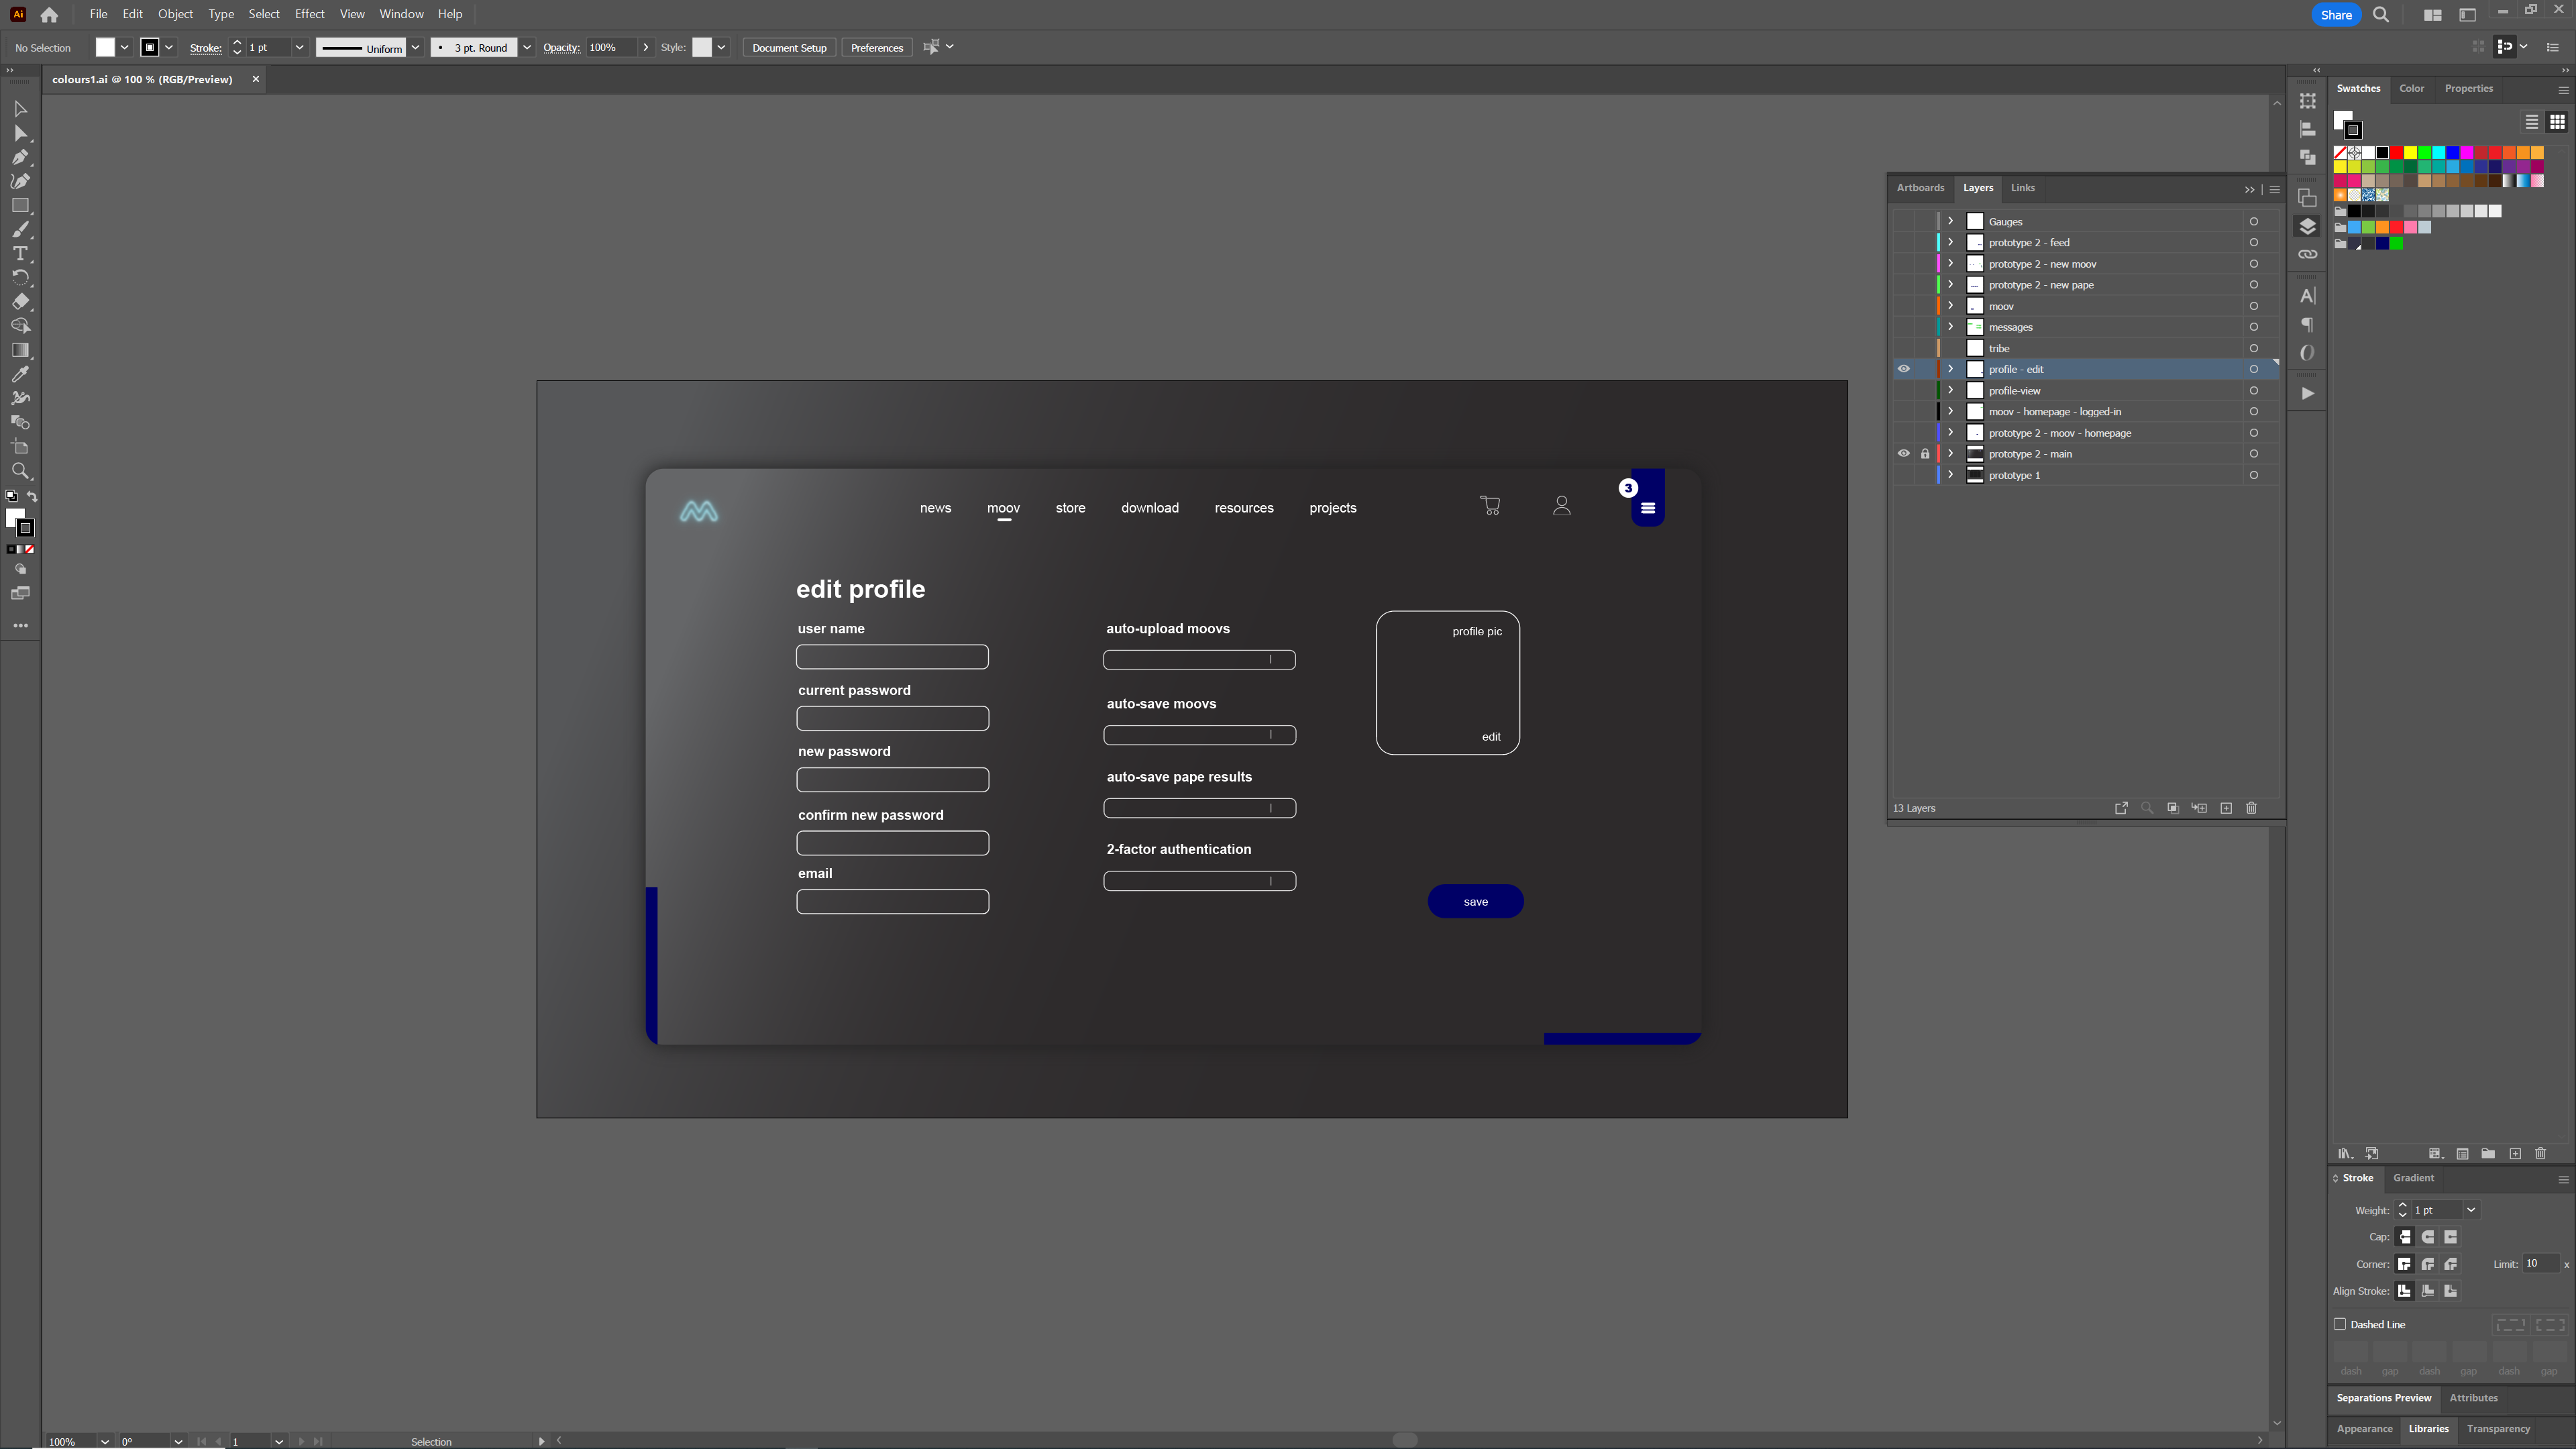Screen dimensions: 2576x1449
Task: Expand the prototype 1 layer
Action: click(1950, 475)
